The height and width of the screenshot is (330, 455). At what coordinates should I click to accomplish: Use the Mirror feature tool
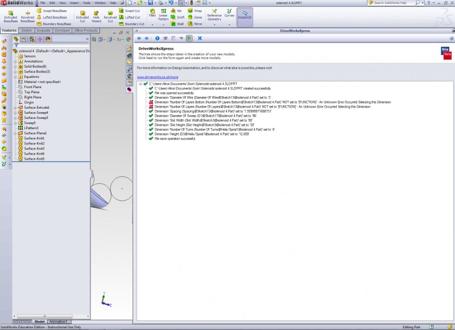click(x=195, y=24)
